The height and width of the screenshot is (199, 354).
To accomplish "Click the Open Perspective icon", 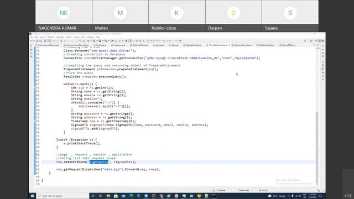I will point(316,41).
